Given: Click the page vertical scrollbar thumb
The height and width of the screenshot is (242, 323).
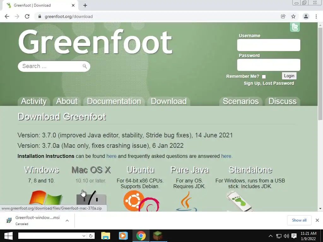Looking at the screenshot, I should pos(320,74).
